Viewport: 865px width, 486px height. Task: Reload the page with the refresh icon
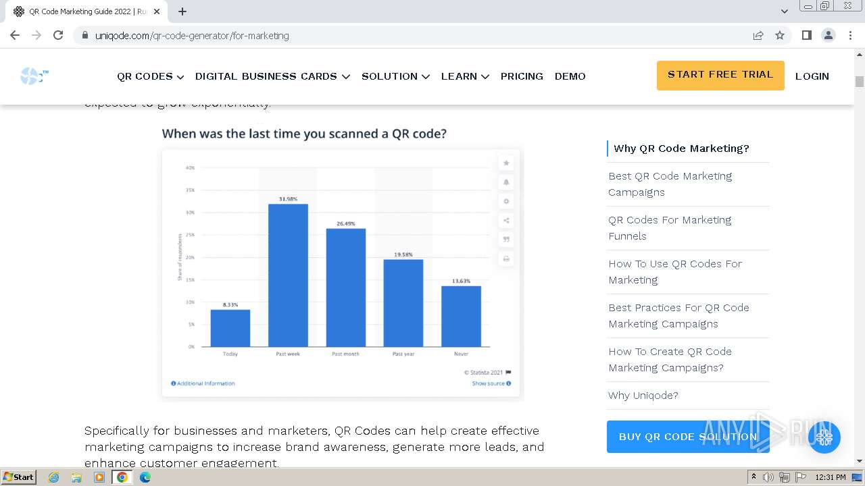point(58,35)
